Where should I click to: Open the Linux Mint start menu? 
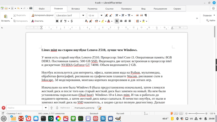point(4,119)
